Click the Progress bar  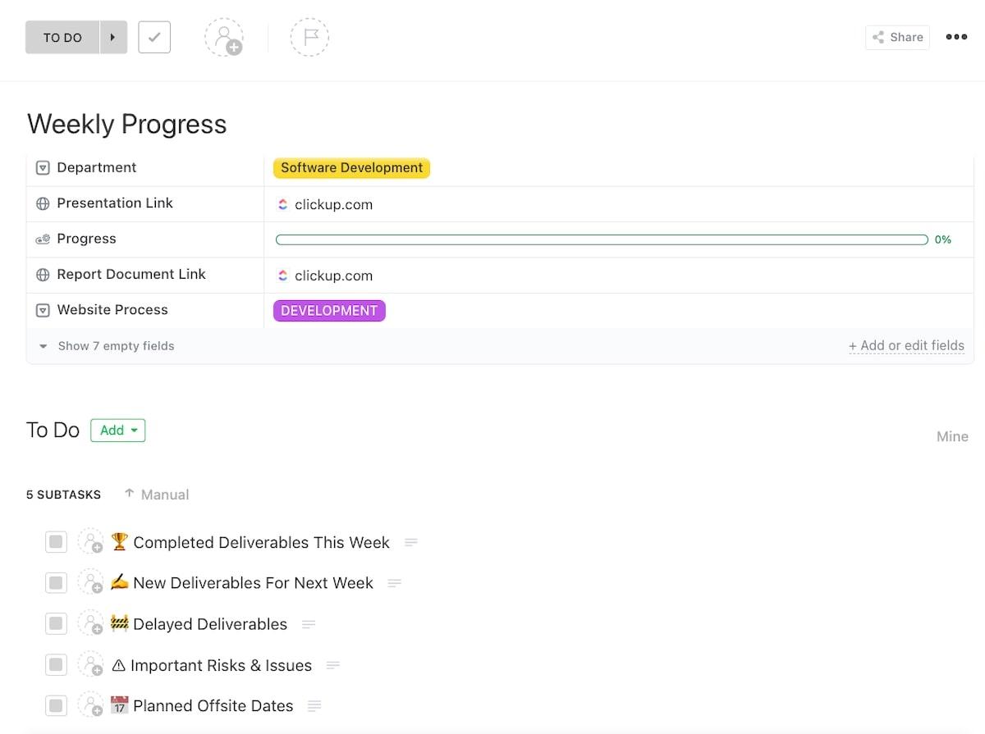tap(602, 239)
